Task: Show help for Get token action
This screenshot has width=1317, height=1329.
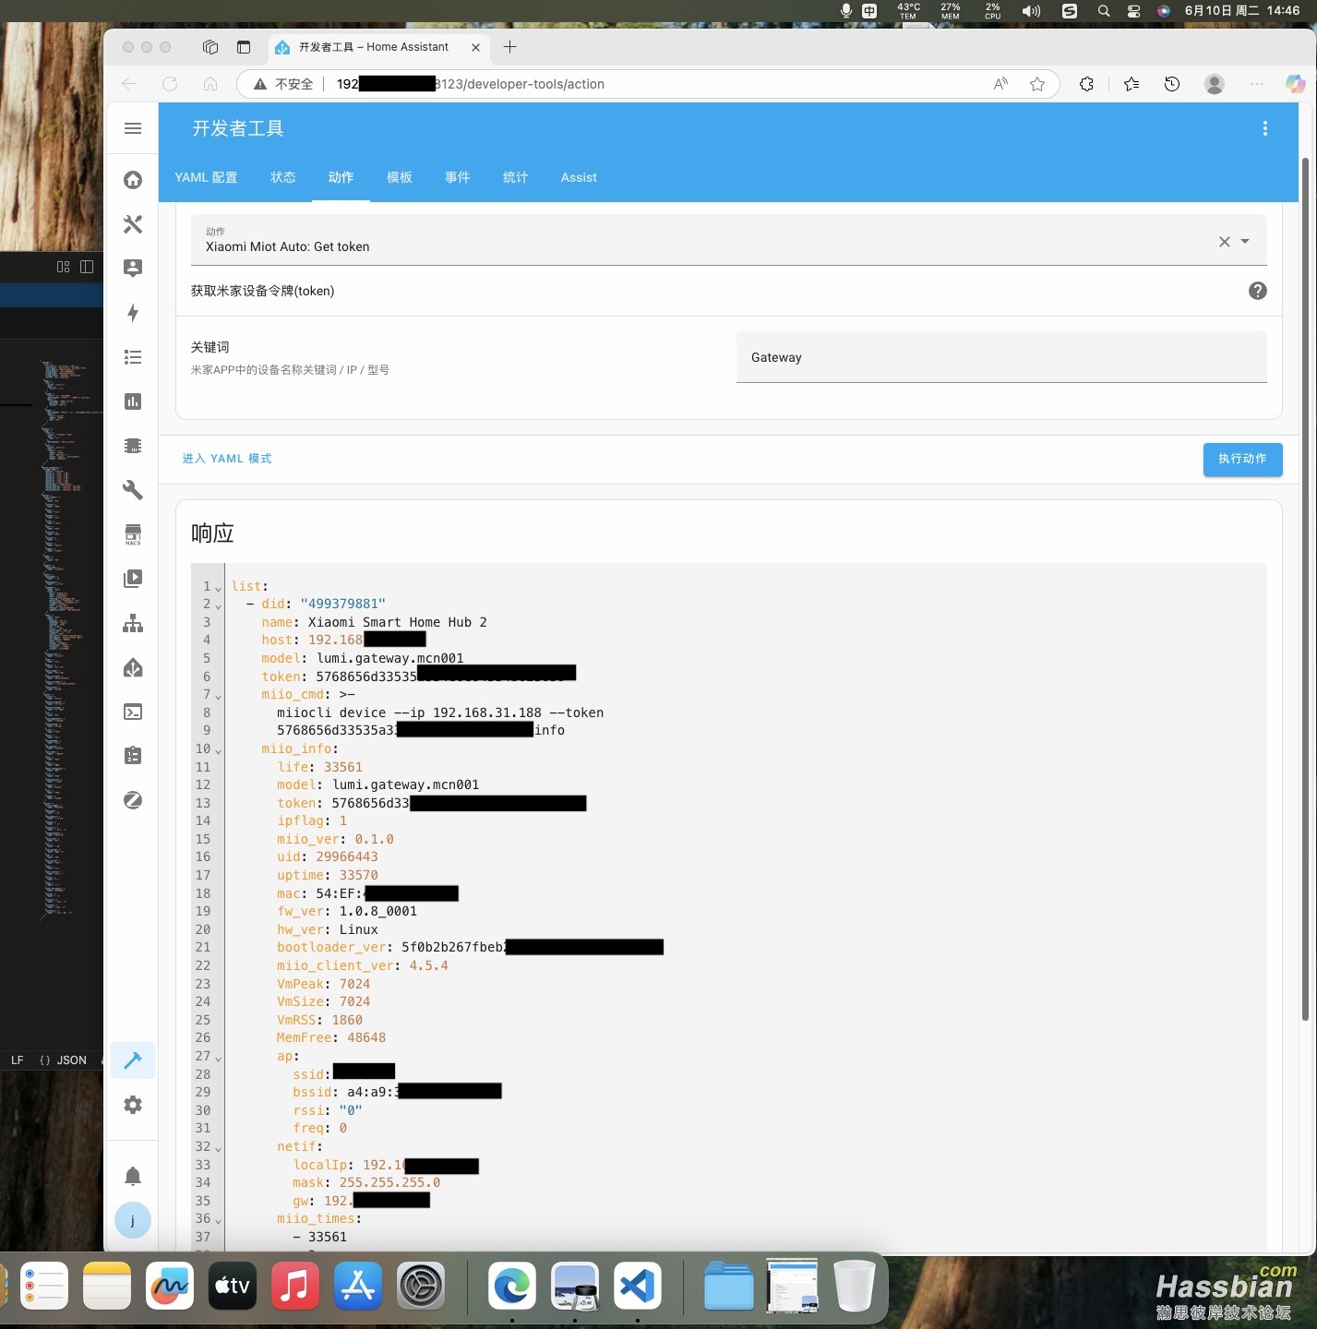Action: coord(1257,291)
